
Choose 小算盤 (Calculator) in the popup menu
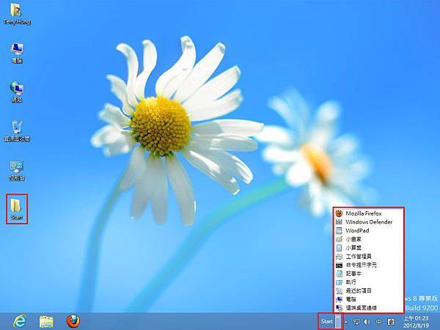point(369,248)
